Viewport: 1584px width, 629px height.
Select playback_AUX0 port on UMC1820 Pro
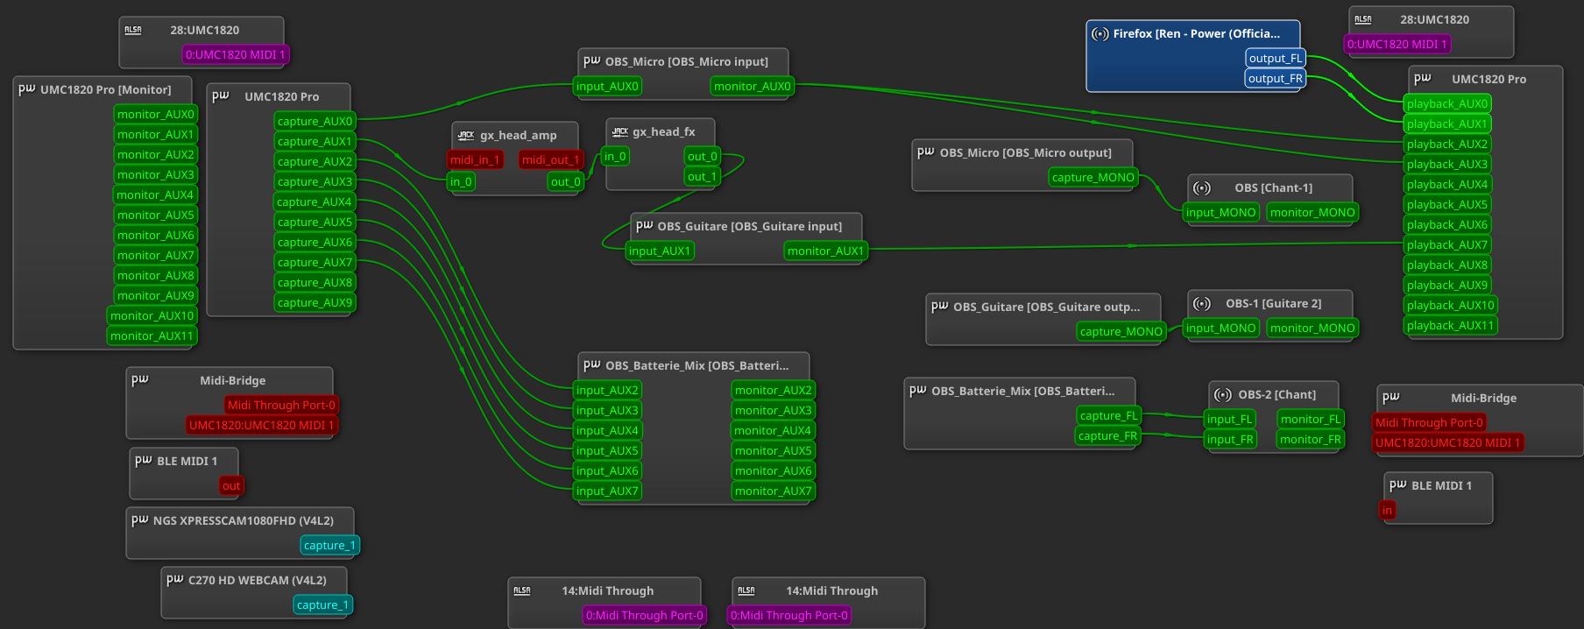1447,103
